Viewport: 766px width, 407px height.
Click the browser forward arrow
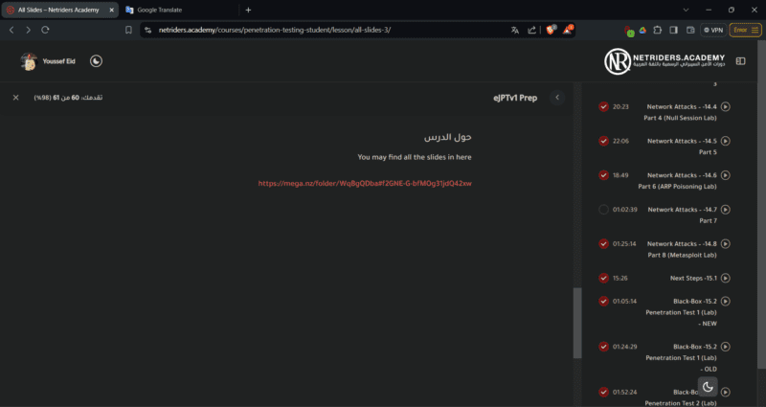coord(29,30)
